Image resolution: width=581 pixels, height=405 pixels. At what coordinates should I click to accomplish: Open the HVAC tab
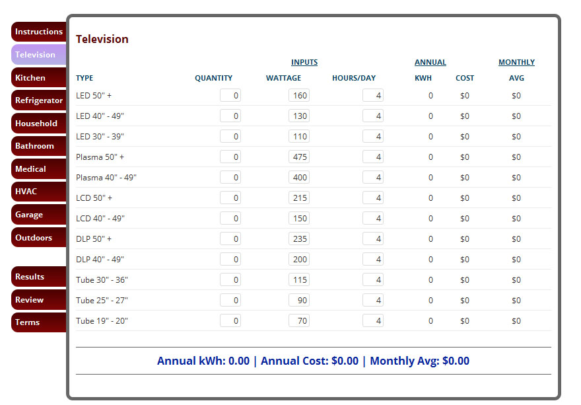coord(38,192)
